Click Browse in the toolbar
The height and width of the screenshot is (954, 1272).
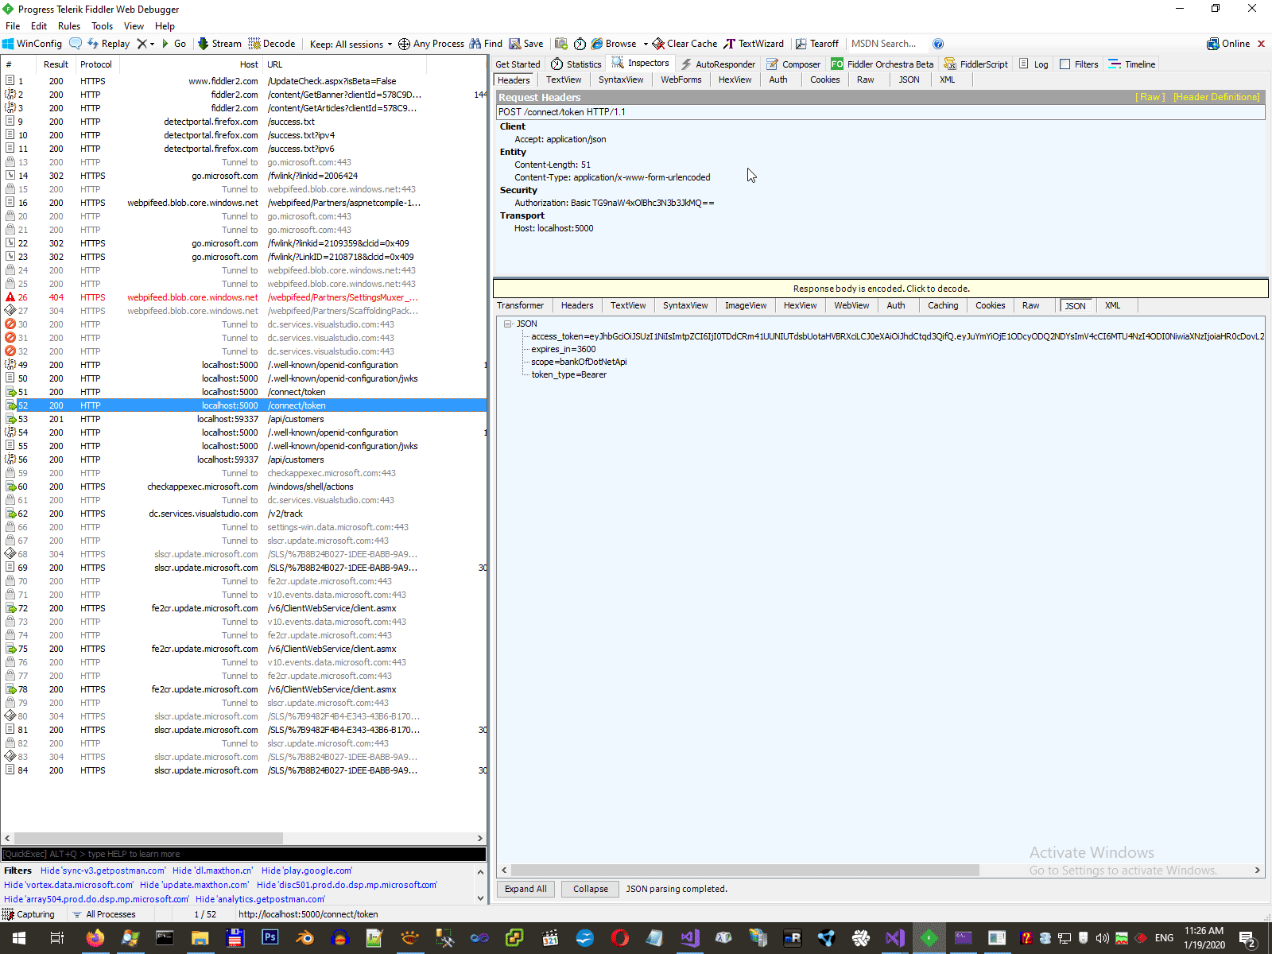pos(614,44)
